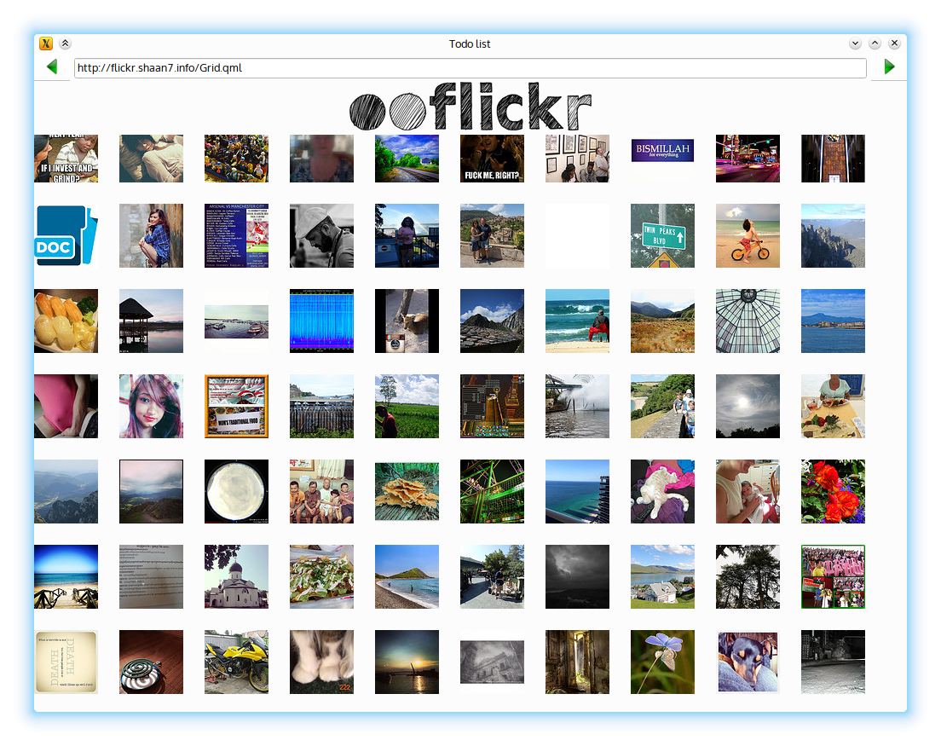Click the green back arrow
This screenshot has height=746, width=941.
coord(52,67)
